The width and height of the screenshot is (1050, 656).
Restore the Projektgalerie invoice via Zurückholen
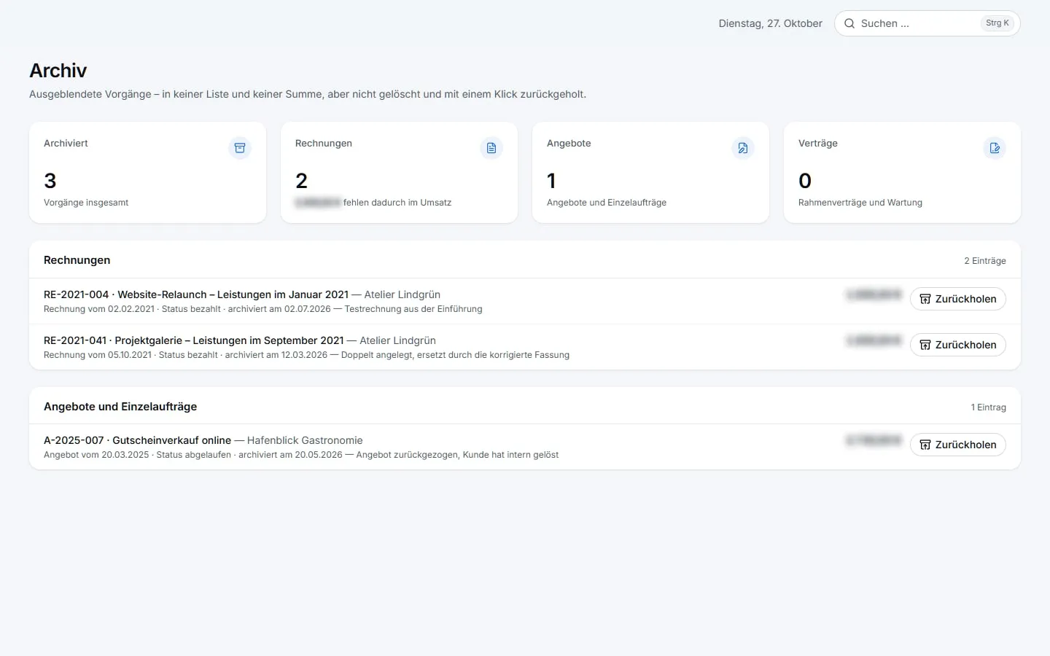[957, 345]
